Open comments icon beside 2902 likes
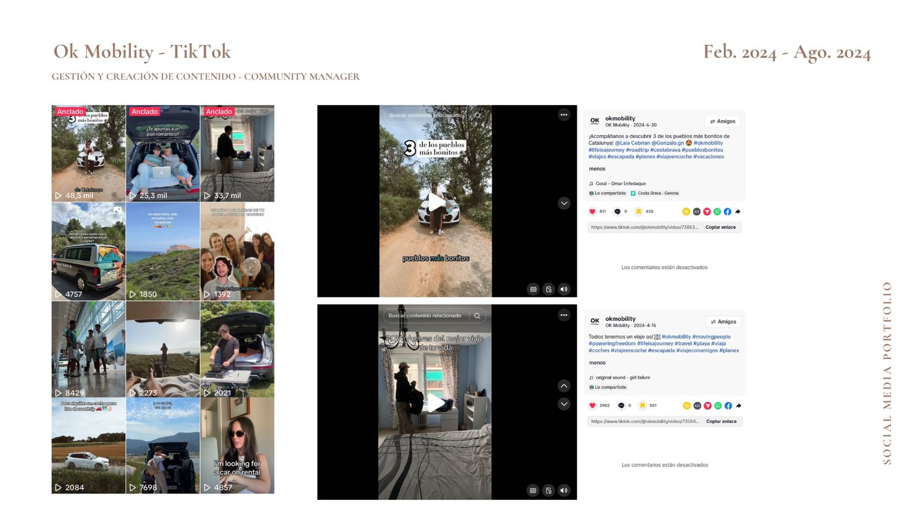919x517 pixels. click(x=621, y=406)
